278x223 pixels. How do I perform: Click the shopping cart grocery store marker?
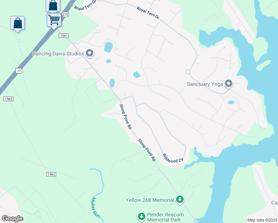(x=54, y=20)
